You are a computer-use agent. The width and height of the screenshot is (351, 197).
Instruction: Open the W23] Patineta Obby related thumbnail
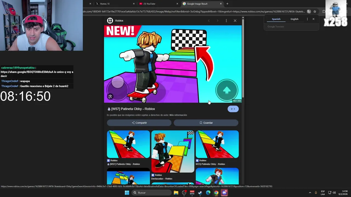217,144
